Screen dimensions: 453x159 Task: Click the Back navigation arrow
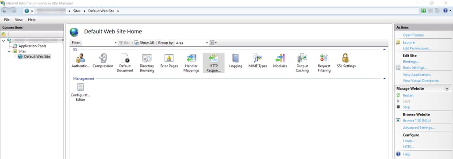(x=4, y=11)
